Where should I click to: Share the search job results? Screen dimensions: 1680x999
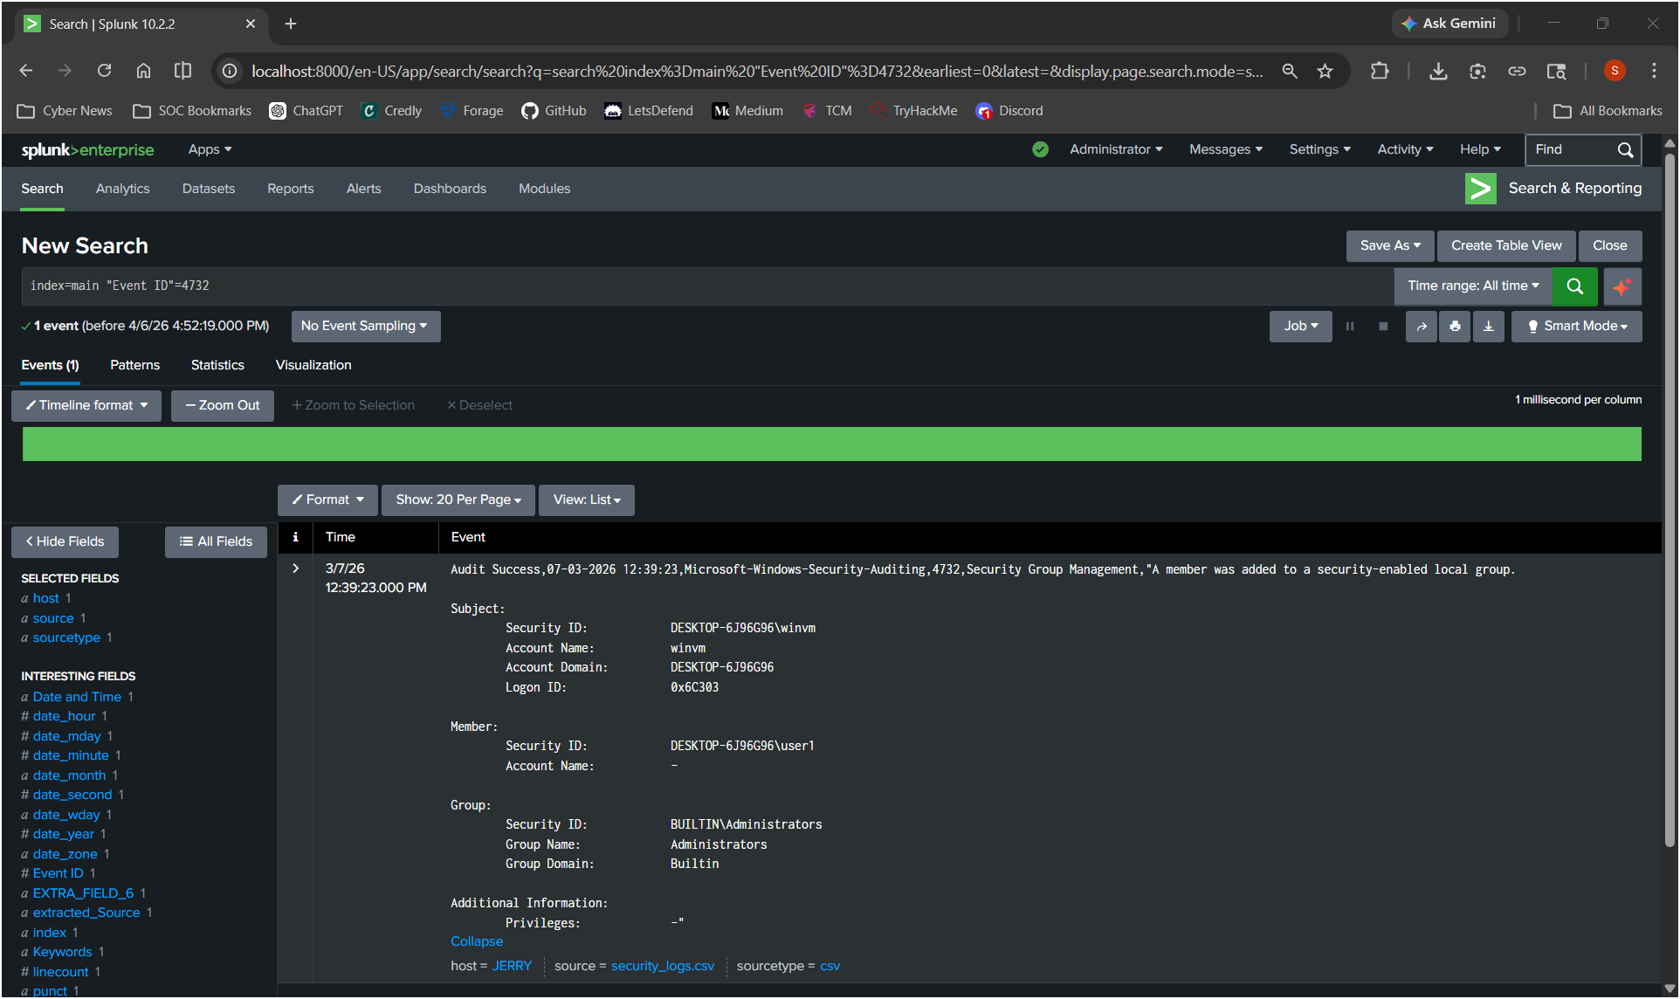(x=1422, y=326)
